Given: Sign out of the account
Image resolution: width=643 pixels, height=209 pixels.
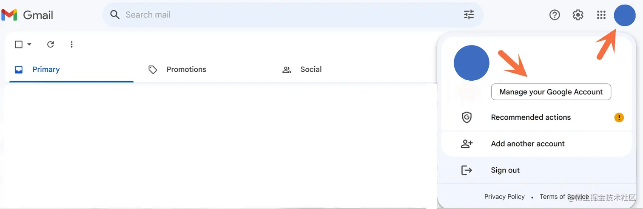Looking at the screenshot, I should (505, 170).
